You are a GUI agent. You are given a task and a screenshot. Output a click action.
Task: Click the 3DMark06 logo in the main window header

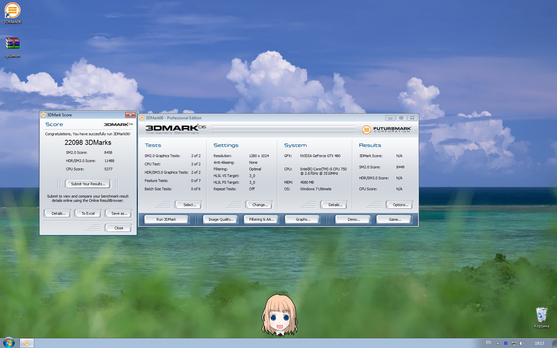(x=176, y=129)
